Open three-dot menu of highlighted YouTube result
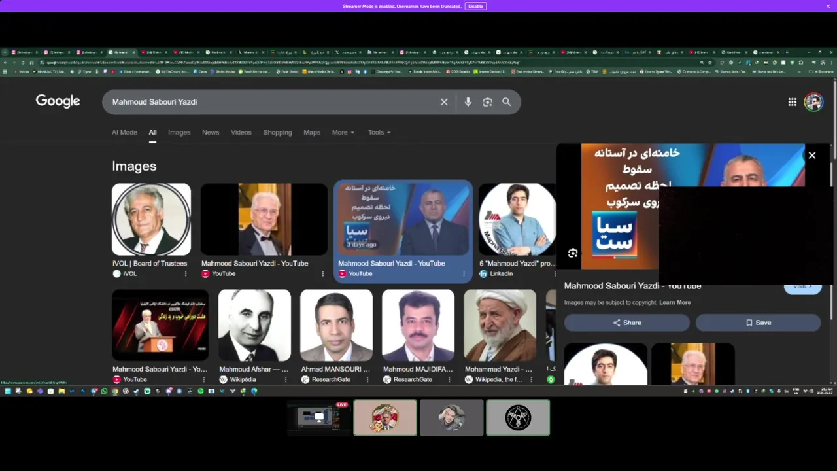The height and width of the screenshot is (471, 837). [464, 273]
